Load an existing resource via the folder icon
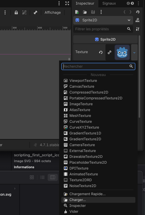The height and width of the screenshot is (215, 145). pos(85,12)
